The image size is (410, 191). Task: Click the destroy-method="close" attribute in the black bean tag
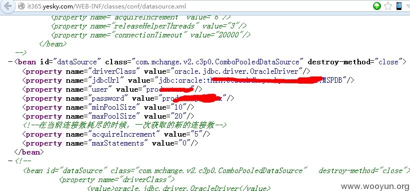coord(355,62)
